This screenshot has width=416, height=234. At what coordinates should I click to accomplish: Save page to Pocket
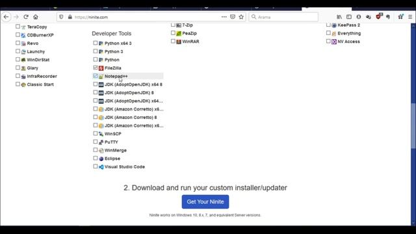(233, 17)
